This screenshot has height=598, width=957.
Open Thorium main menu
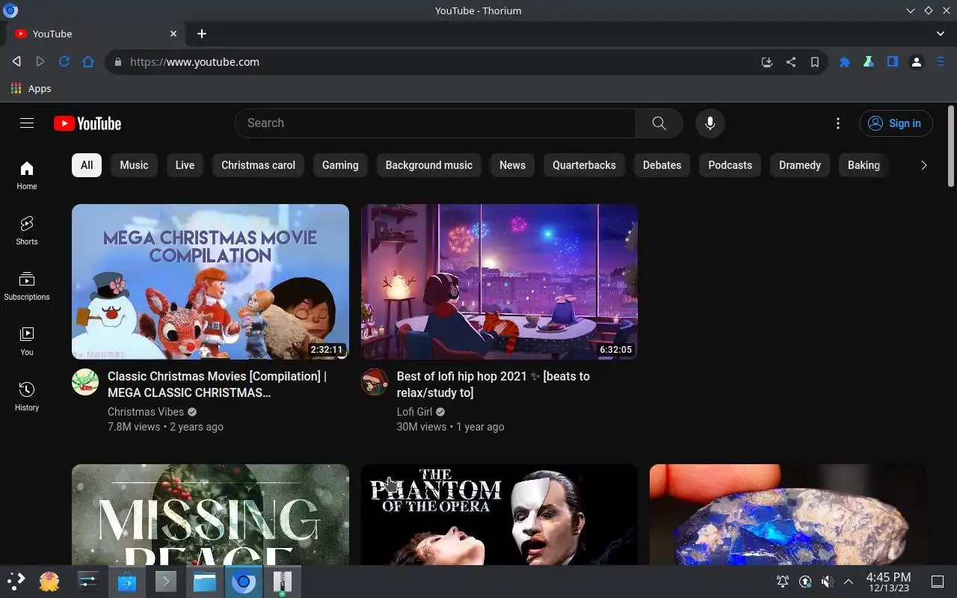pyautogui.click(x=941, y=62)
